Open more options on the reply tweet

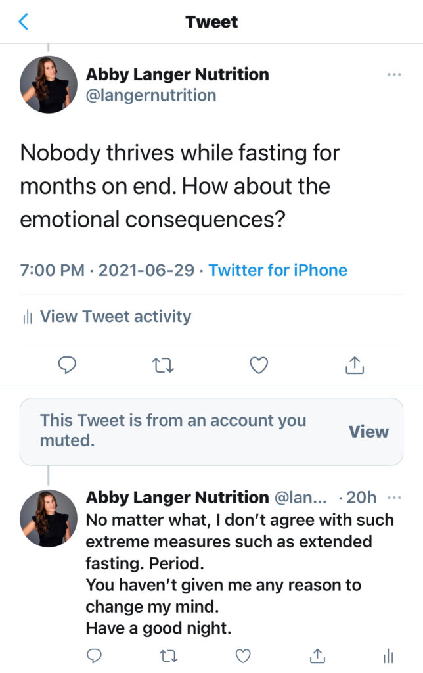[x=394, y=498]
